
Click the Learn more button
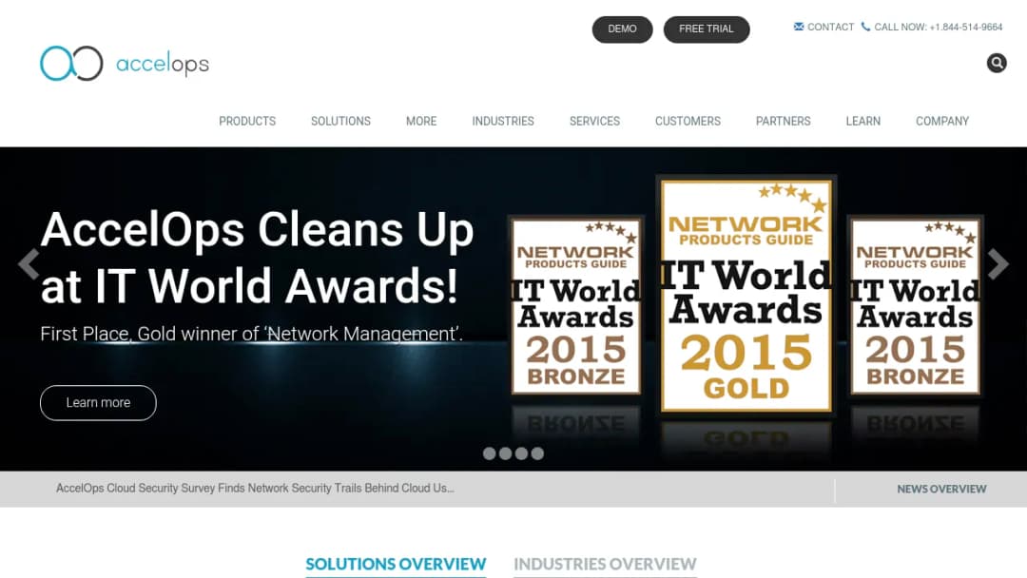[x=98, y=402]
